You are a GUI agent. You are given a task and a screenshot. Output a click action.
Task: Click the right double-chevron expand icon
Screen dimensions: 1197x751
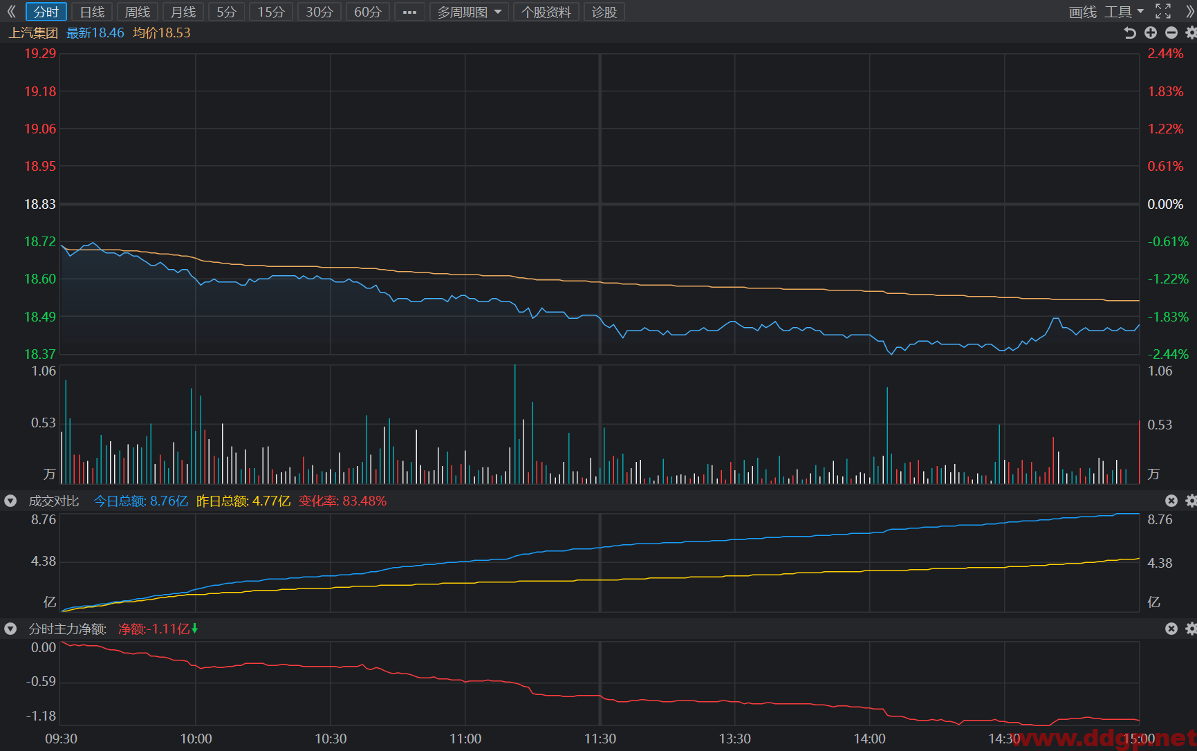coord(1189,12)
